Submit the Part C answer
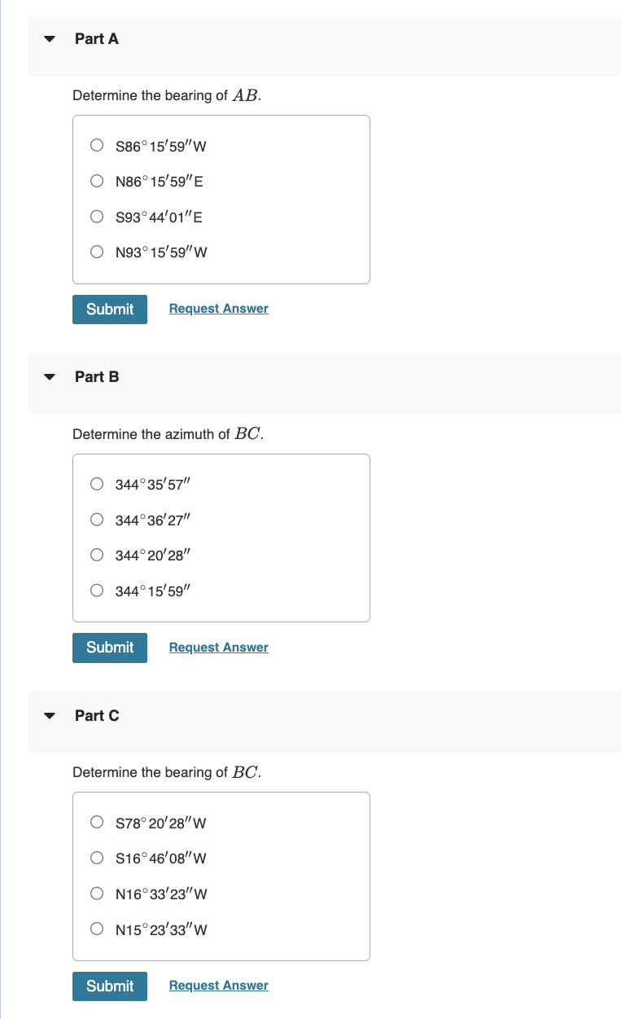Image resolution: width=621 pixels, height=1019 pixels. [x=109, y=986]
